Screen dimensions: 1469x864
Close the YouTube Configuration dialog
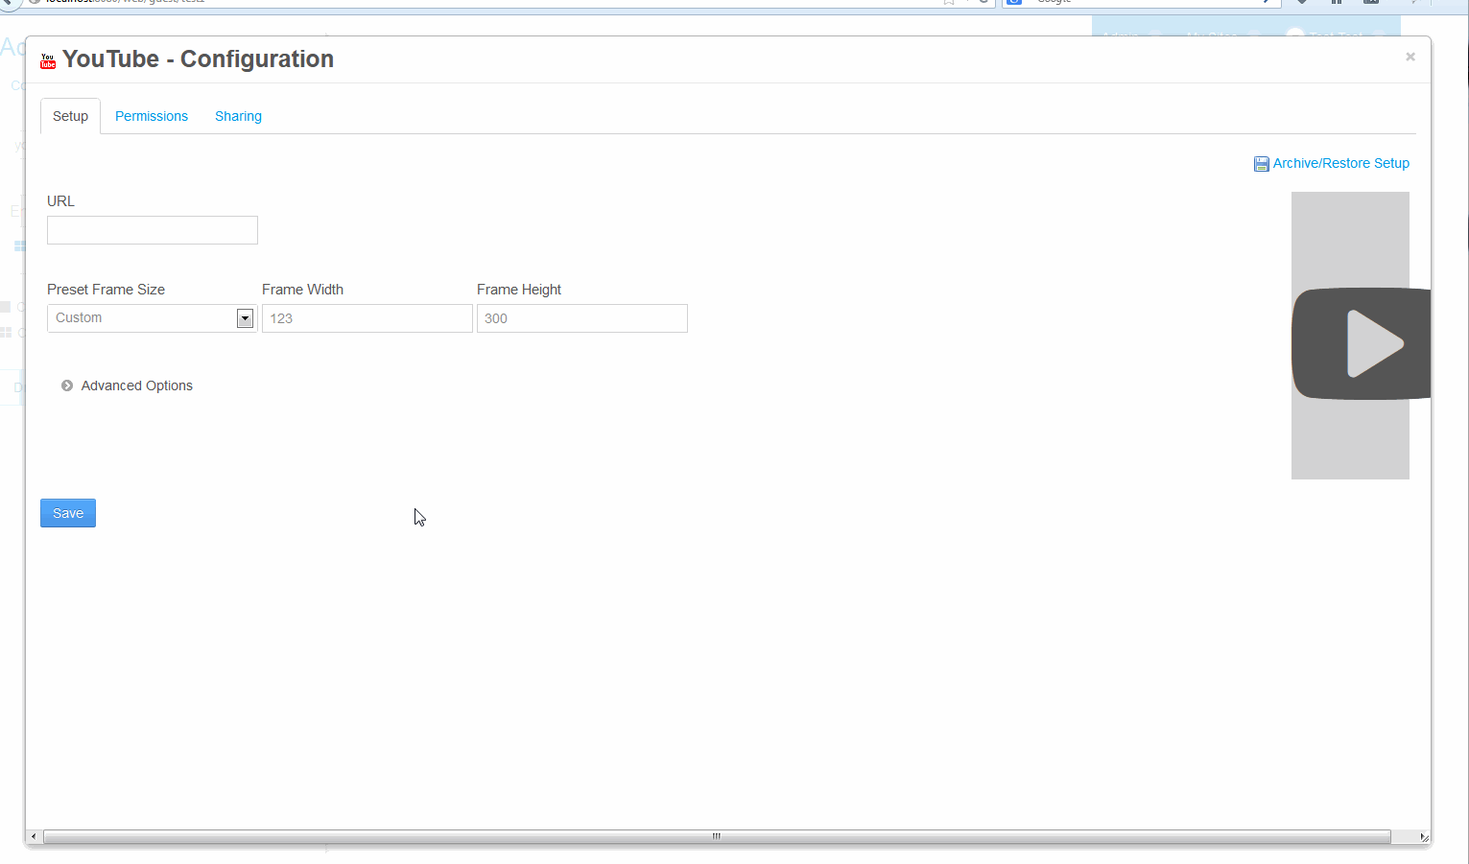click(x=1410, y=57)
